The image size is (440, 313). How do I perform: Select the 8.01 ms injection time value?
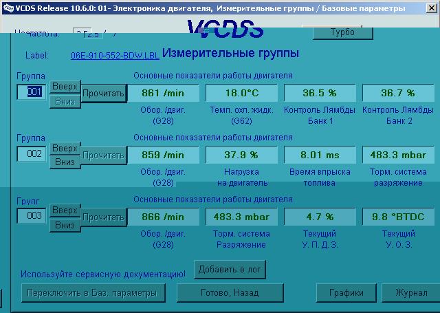pyautogui.click(x=320, y=155)
